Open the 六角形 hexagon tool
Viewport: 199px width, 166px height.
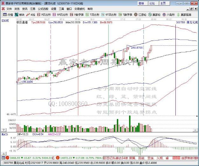tap(168, 15)
